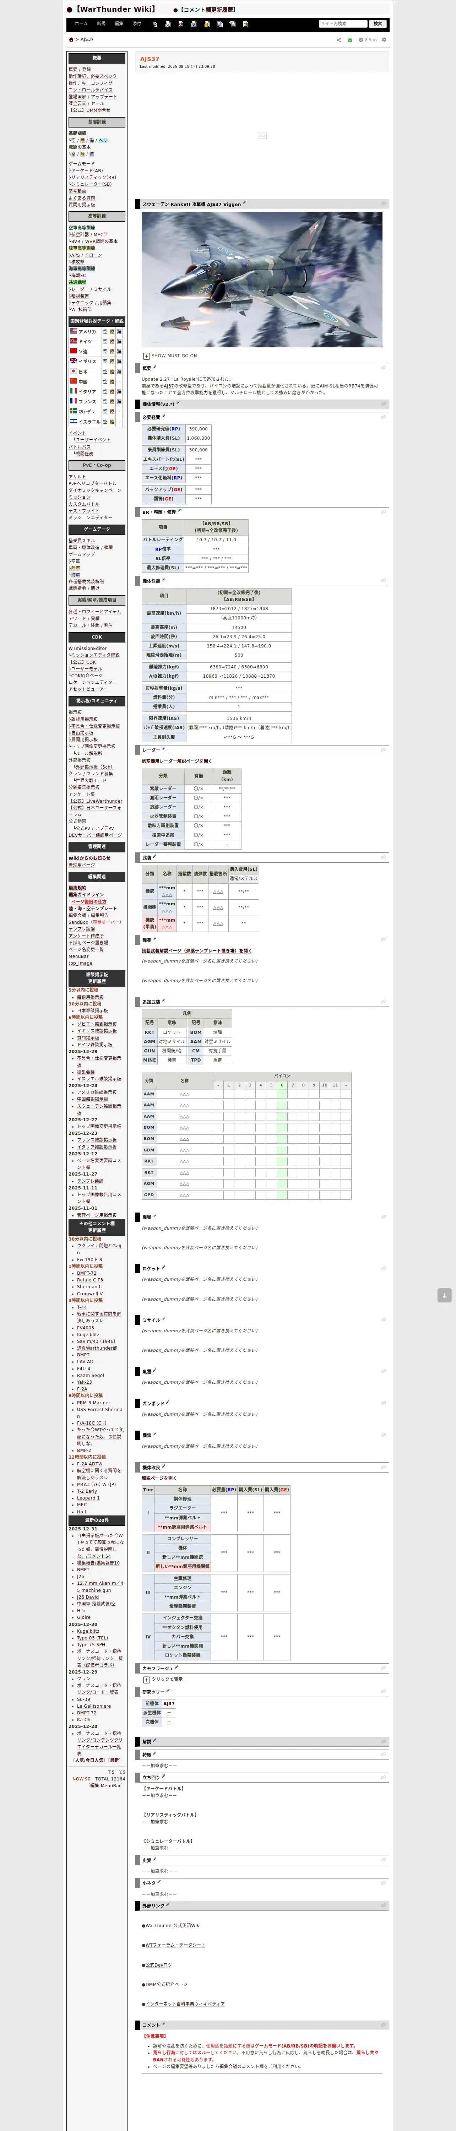Image resolution: width=456 pixels, height=2131 pixels.
Task: Click the SandBox sidebar link
Action: click(78, 922)
